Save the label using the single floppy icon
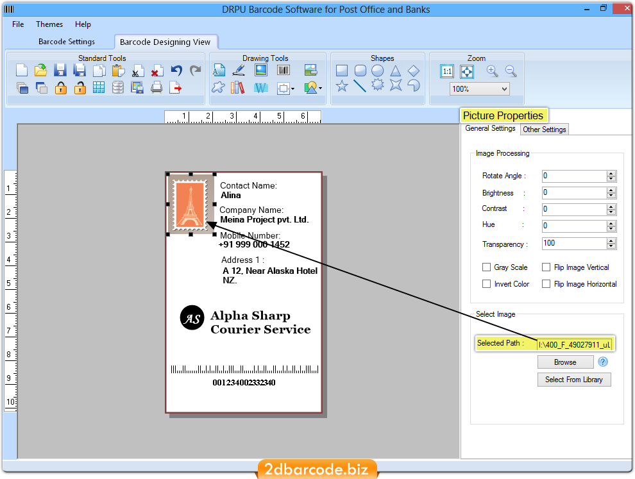This screenshot has width=635, height=479. 60,71
